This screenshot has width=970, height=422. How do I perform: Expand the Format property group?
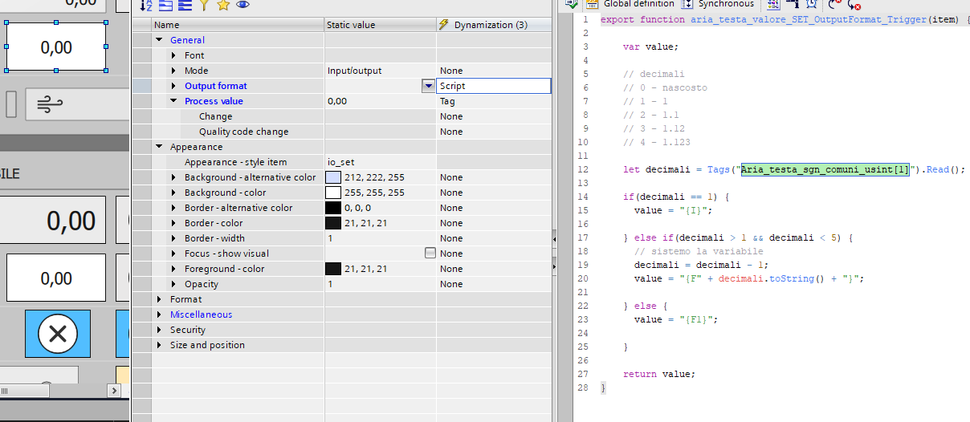[159, 299]
